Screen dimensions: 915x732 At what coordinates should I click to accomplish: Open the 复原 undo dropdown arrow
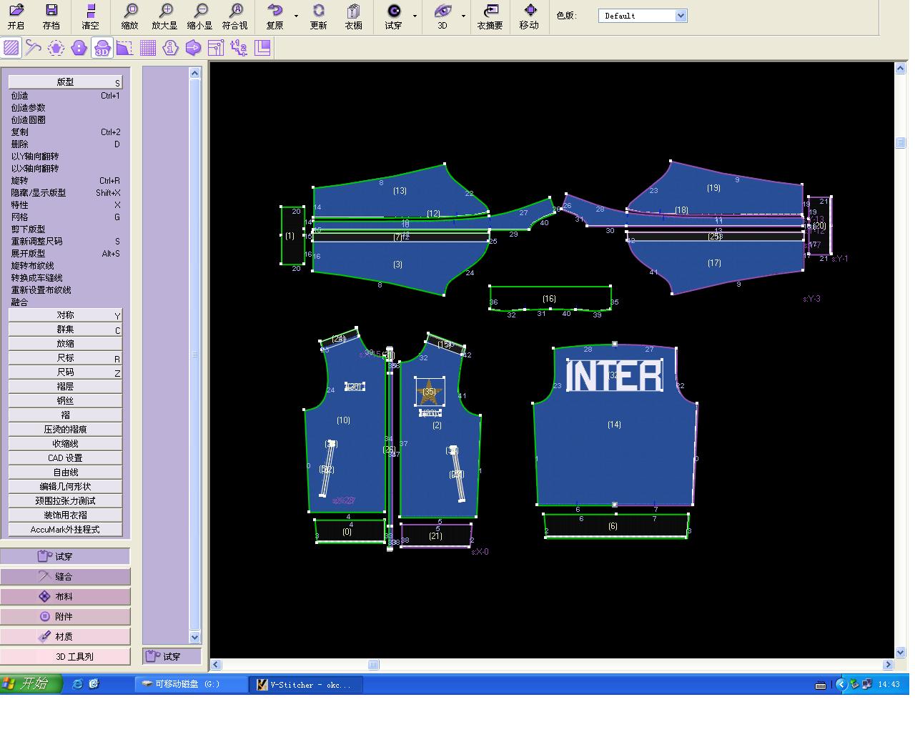click(x=296, y=16)
